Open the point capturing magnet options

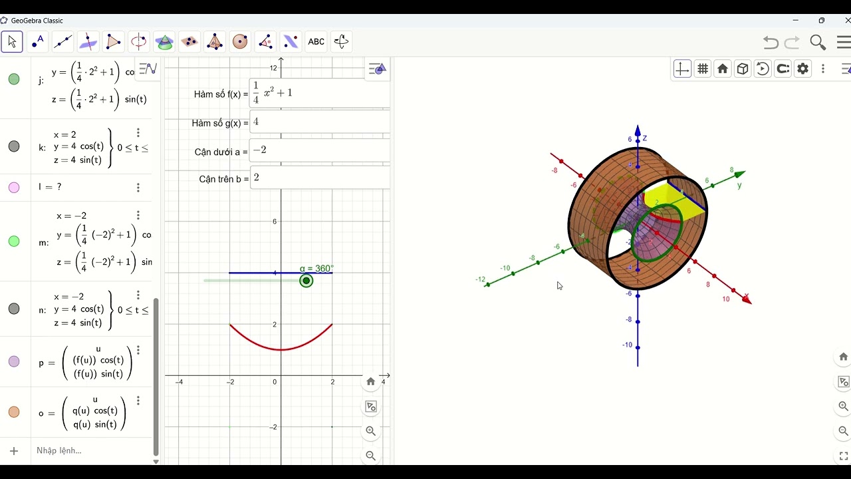(x=783, y=69)
